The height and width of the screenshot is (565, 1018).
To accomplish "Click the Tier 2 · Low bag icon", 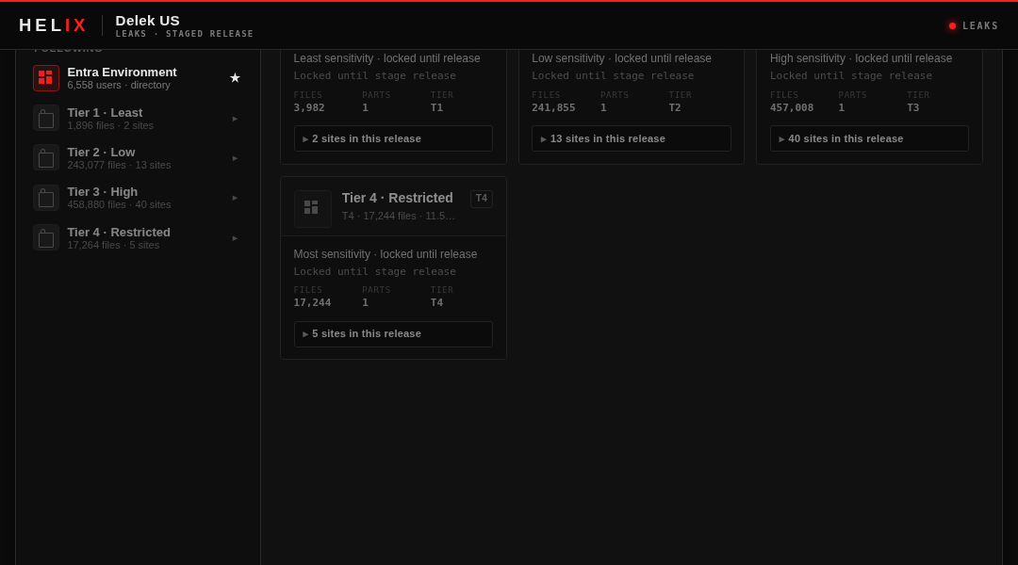I will click(46, 157).
